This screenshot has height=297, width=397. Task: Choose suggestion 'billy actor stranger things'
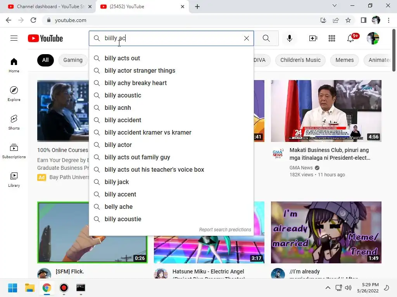pyautogui.click(x=171, y=70)
